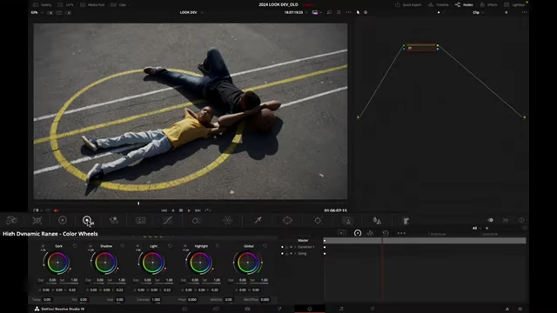Click the Dark color wheel center

pos(58,263)
